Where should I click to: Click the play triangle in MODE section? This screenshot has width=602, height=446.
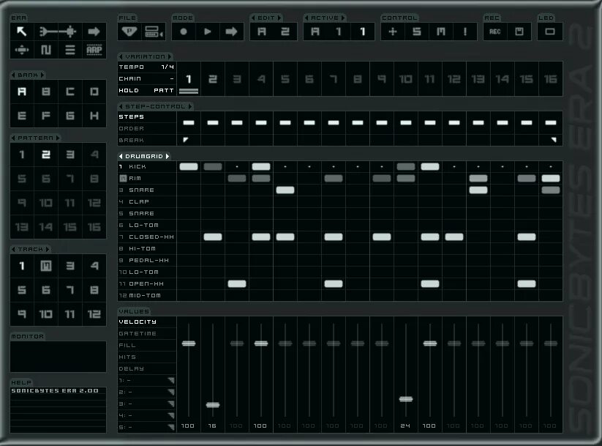coord(208,31)
